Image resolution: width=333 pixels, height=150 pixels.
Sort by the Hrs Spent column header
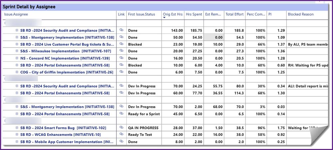coord(194,14)
